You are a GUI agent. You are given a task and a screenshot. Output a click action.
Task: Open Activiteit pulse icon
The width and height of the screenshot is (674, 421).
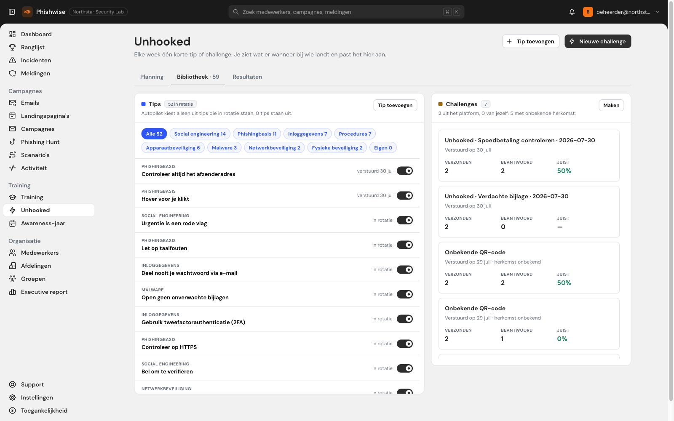pos(13,168)
